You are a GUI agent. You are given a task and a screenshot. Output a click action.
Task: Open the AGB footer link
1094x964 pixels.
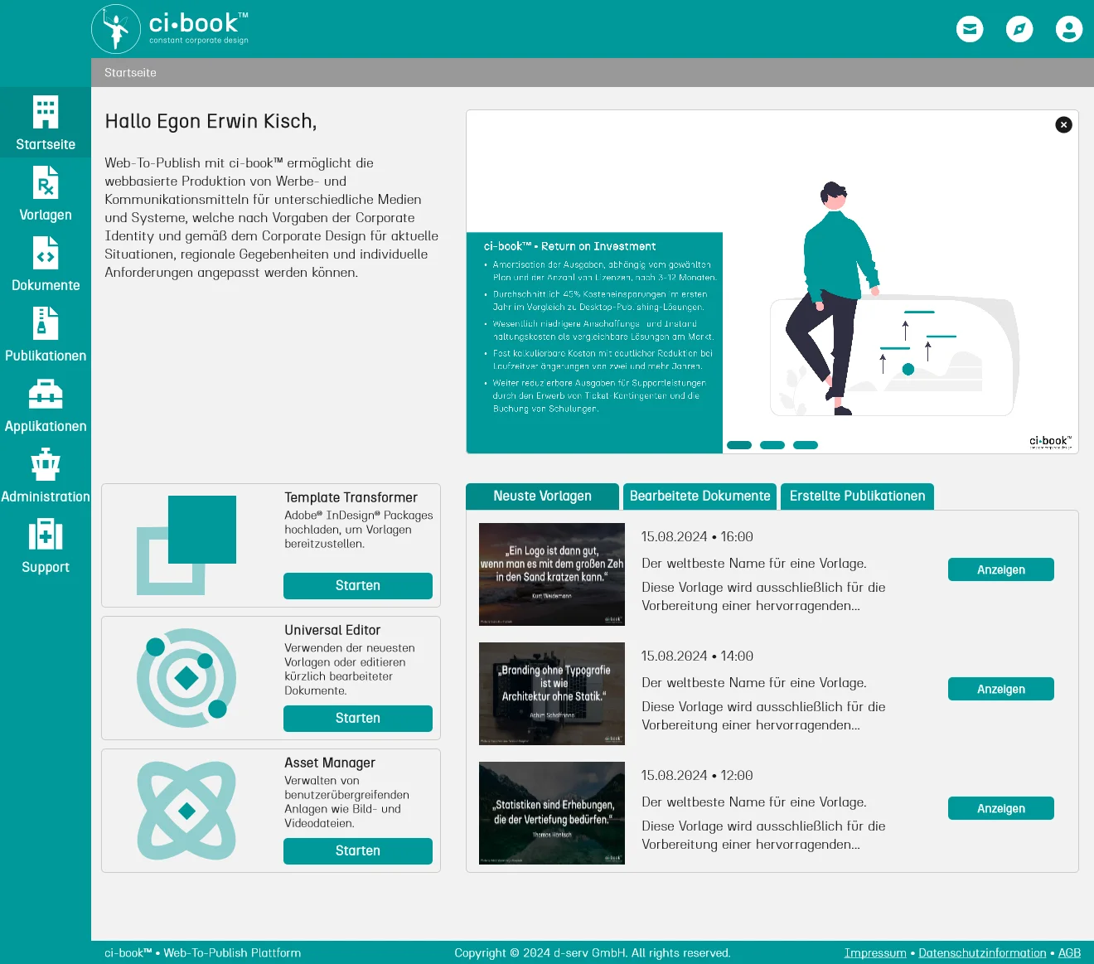pyautogui.click(x=1069, y=953)
